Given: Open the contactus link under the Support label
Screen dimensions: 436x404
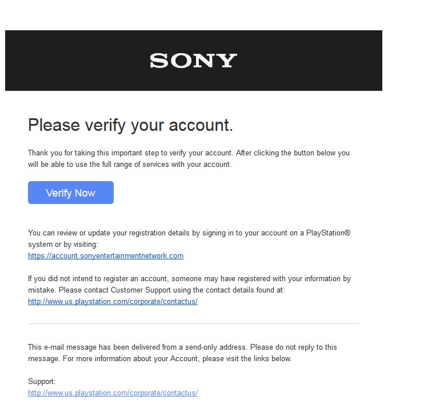Looking at the screenshot, I should [113, 393].
